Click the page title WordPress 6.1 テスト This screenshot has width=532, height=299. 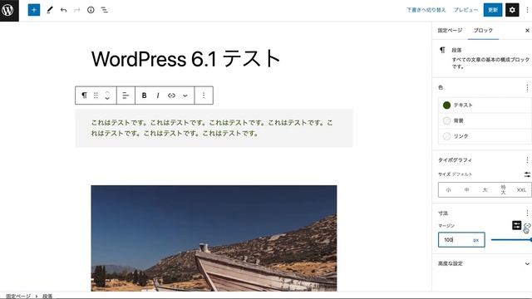(x=185, y=59)
